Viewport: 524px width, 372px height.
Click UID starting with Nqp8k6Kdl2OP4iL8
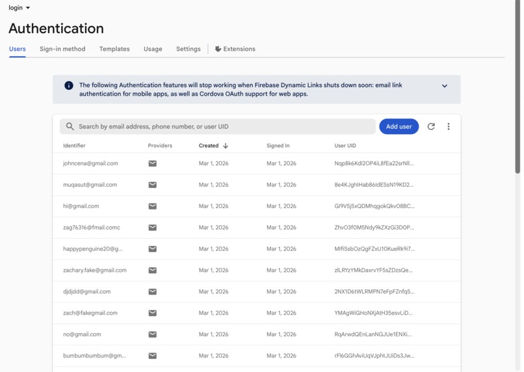click(374, 163)
